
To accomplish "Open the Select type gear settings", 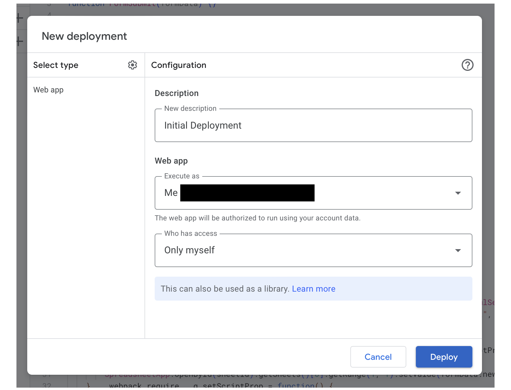I will coord(133,65).
